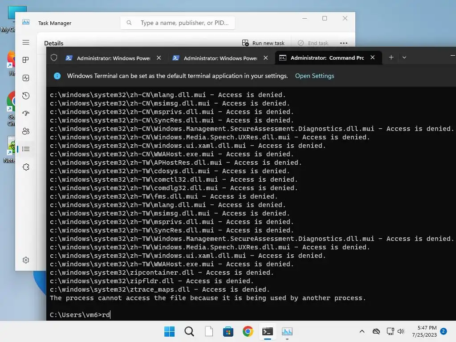The image size is (456, 342).
Task: Expand the Terminal new tab profile dropdown
Action: coord(404,57)
